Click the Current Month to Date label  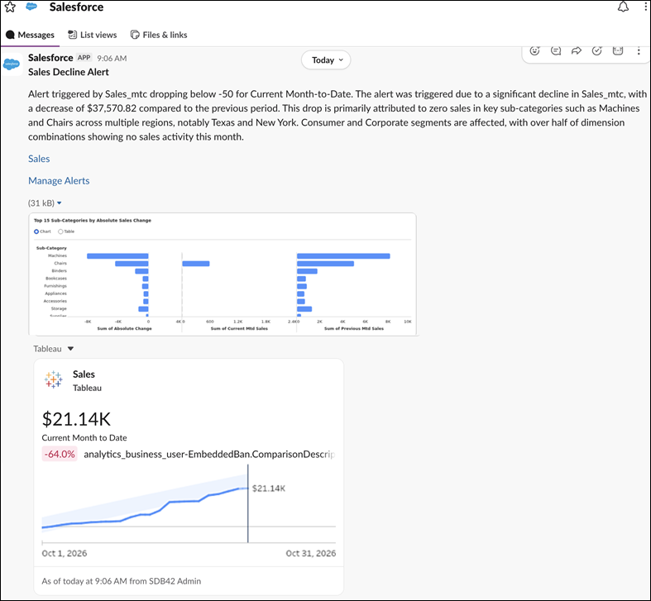[84, 437]
